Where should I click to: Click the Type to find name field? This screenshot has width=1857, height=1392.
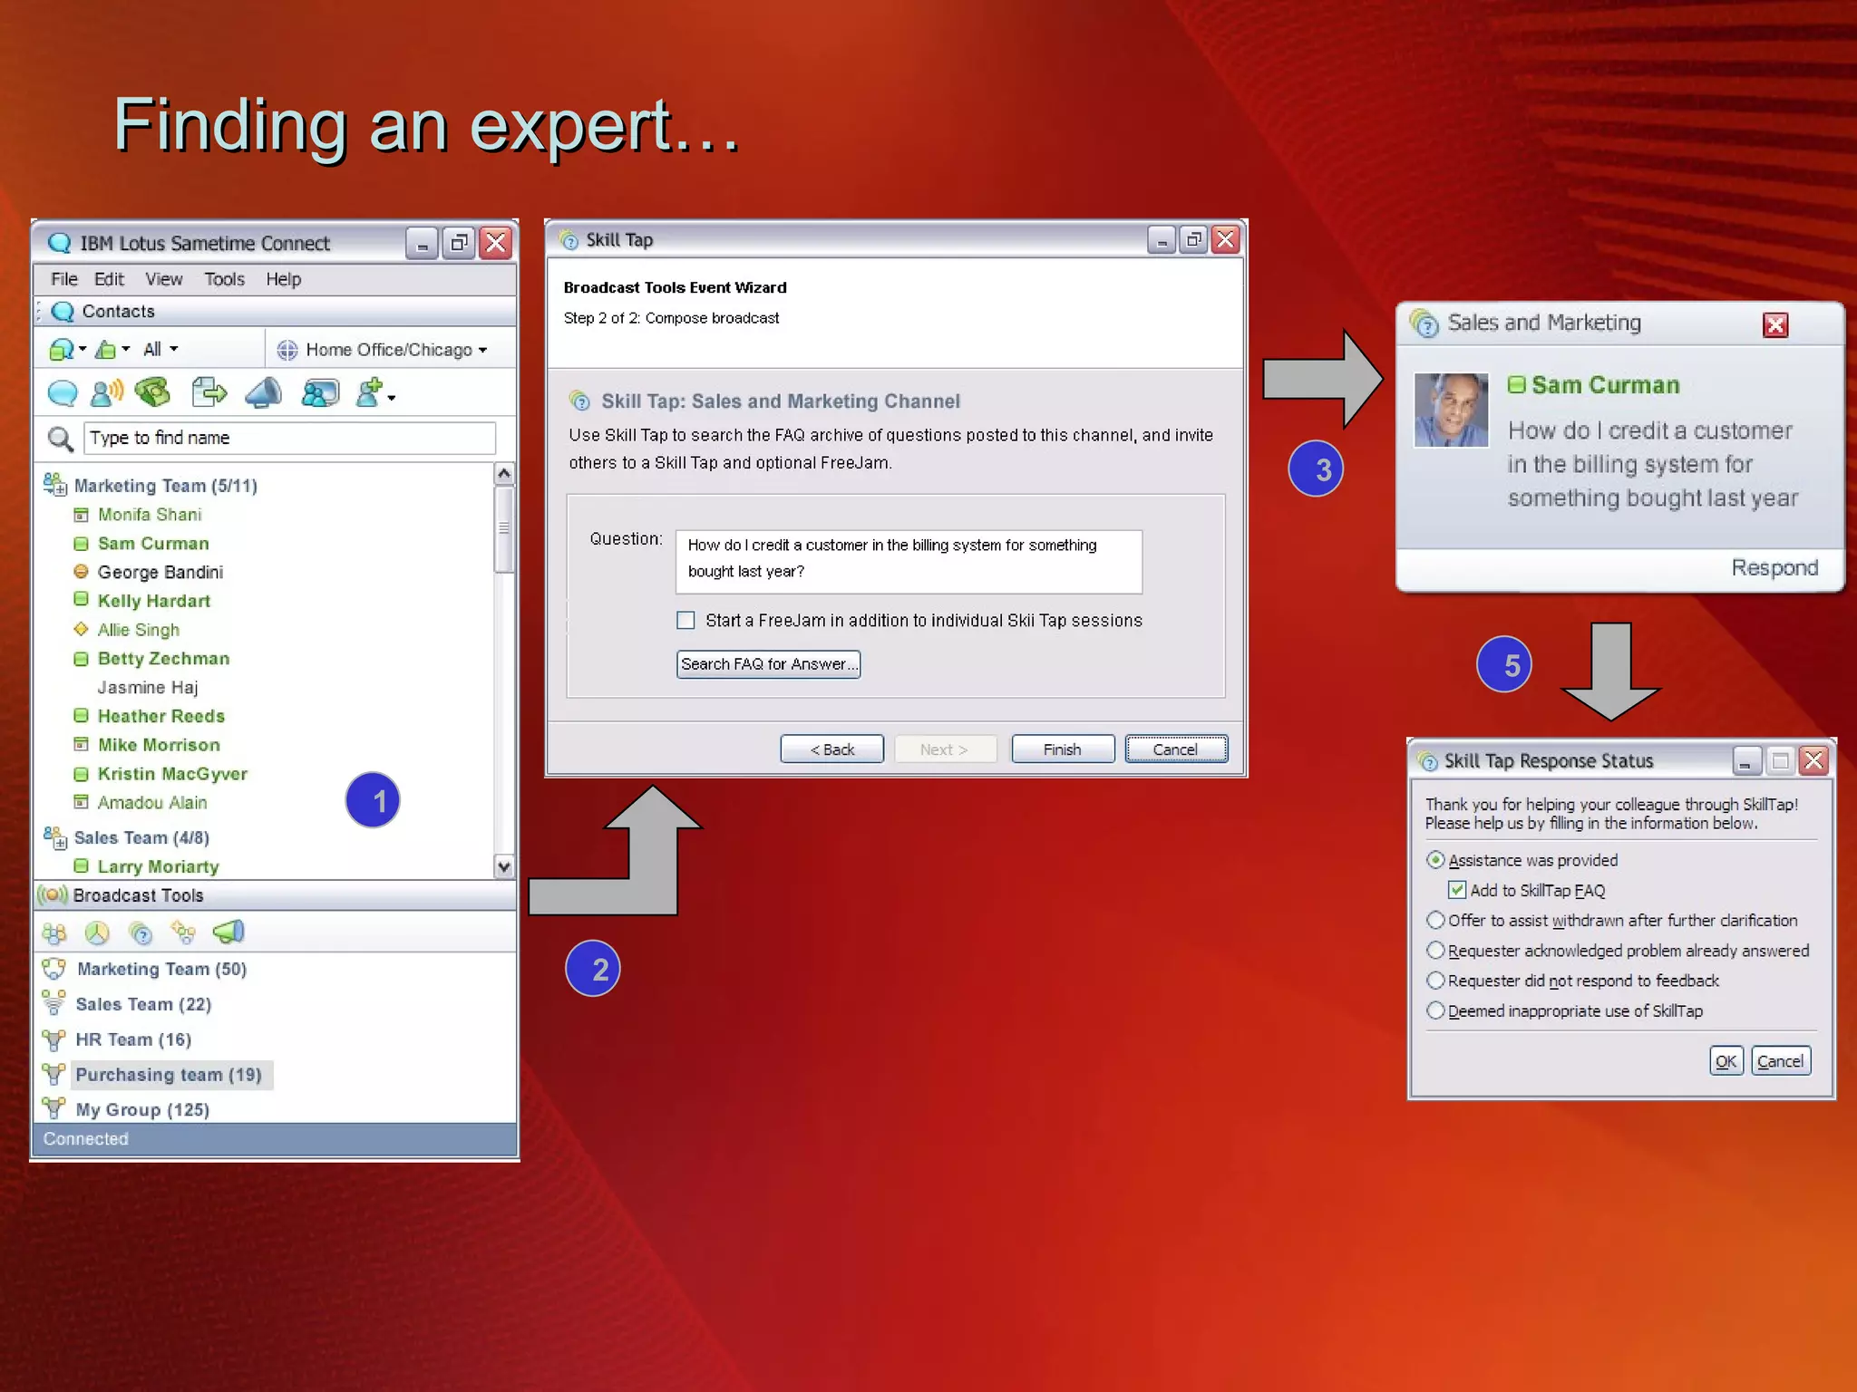(x=289, y=439)
